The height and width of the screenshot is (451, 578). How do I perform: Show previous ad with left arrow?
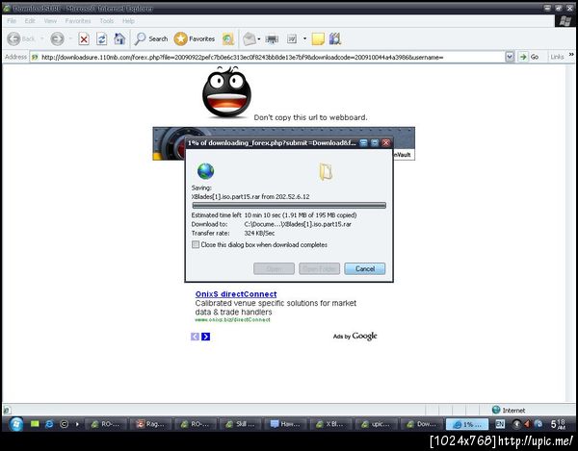[195, 337]
